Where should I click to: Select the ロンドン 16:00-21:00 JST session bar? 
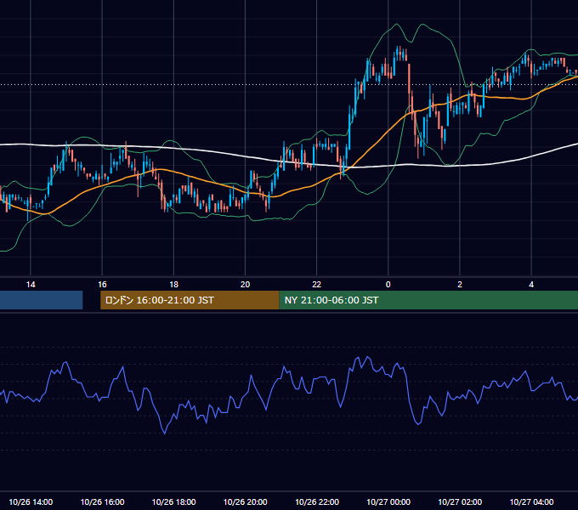pyautogui.click(x=190, y=300)
